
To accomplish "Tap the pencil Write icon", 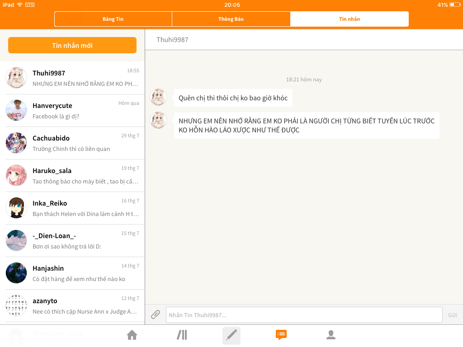I will 231,335.
